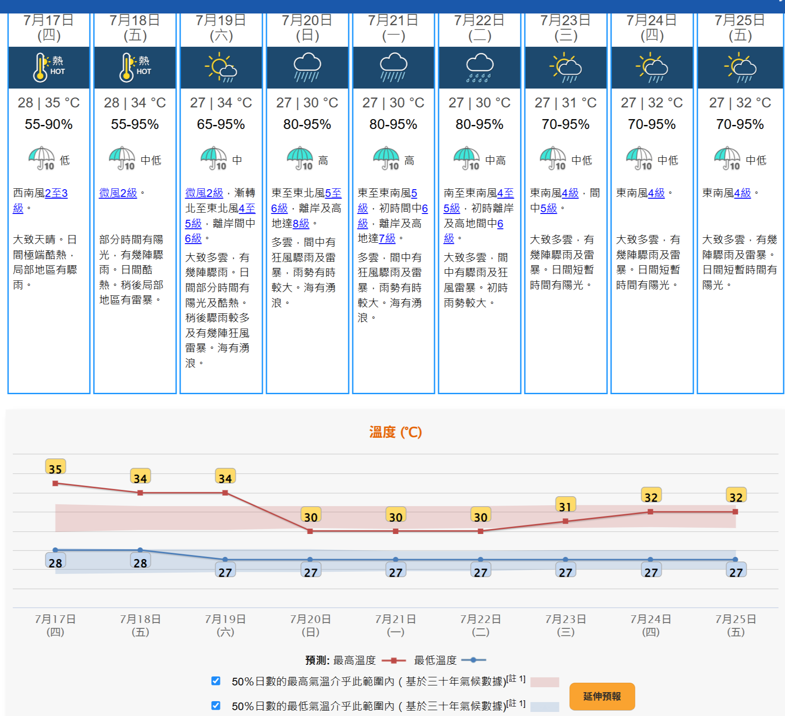The height and width of the screenshot is (716, 785).
Task: Click the sunny intervals with showers icon for 7月19日
Action: pos(221,67)
